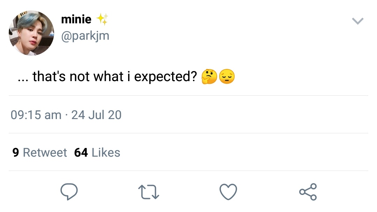Open the tweet options chevron menu
The height and width of the screenshot is (212, 377).
coord(357,21)
